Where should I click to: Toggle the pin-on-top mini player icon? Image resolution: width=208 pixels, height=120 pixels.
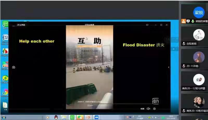point(147,25)
